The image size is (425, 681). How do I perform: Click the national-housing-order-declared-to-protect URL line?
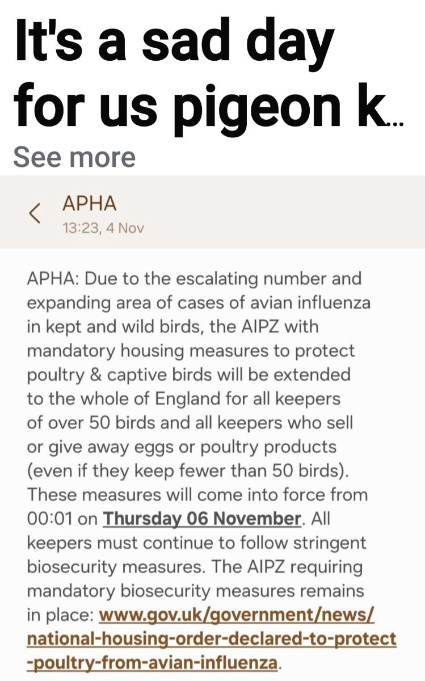(212, 638)
